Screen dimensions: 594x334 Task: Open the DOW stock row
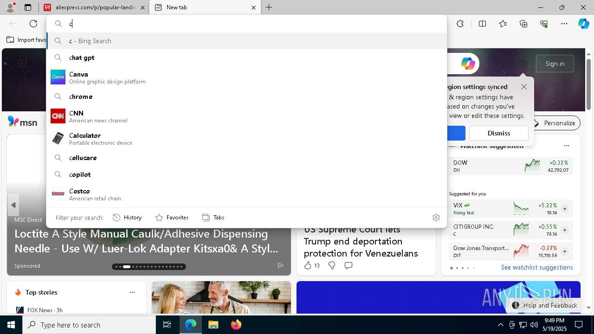(510, 166)
